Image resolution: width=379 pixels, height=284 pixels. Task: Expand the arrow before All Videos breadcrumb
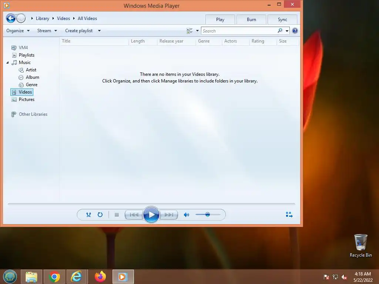74,18
